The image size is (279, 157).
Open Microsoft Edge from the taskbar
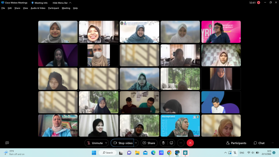153,153
